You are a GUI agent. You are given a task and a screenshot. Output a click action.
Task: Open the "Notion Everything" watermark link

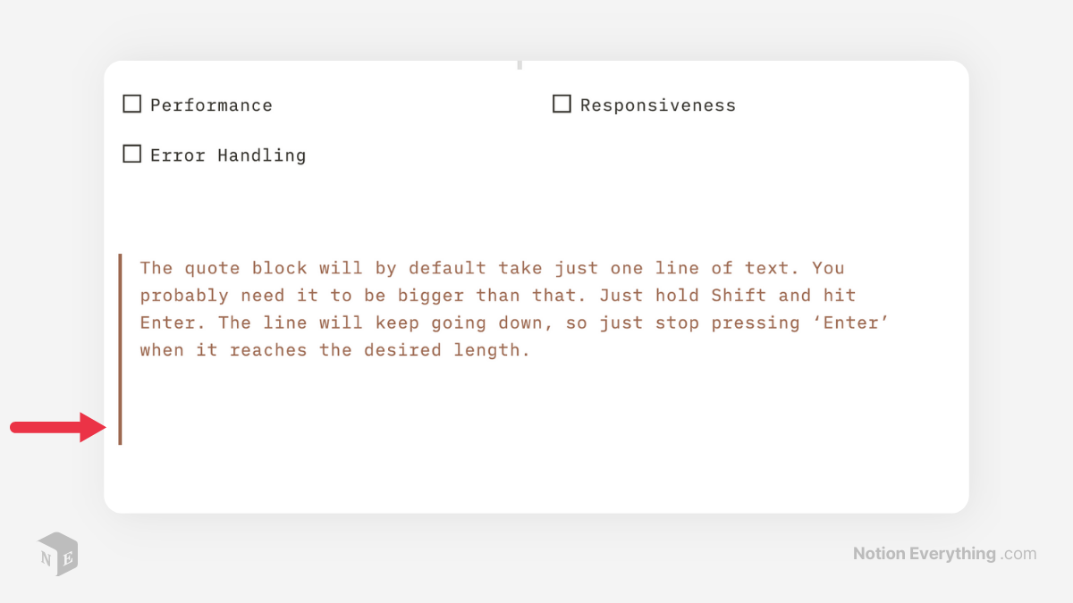[924, 554]
